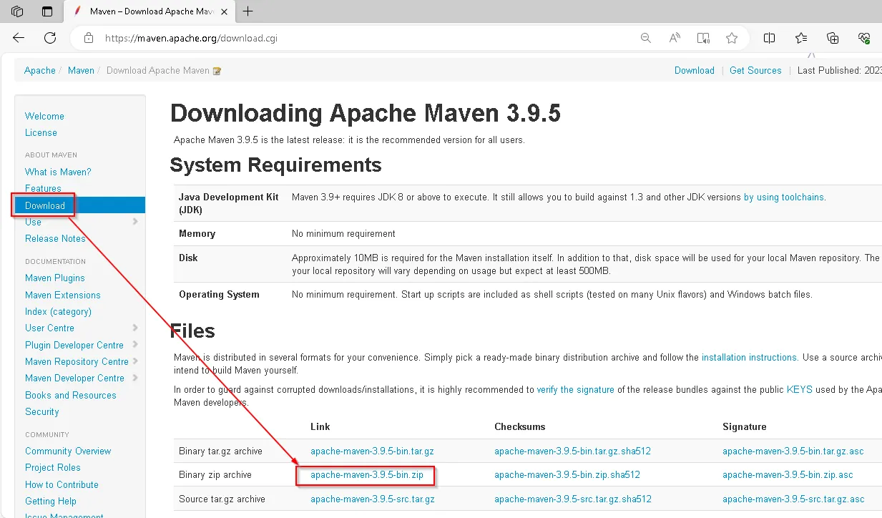Click the zoom out magnifier in address bar
Viewport: 882px width, 518px height.
click(645, 38)
